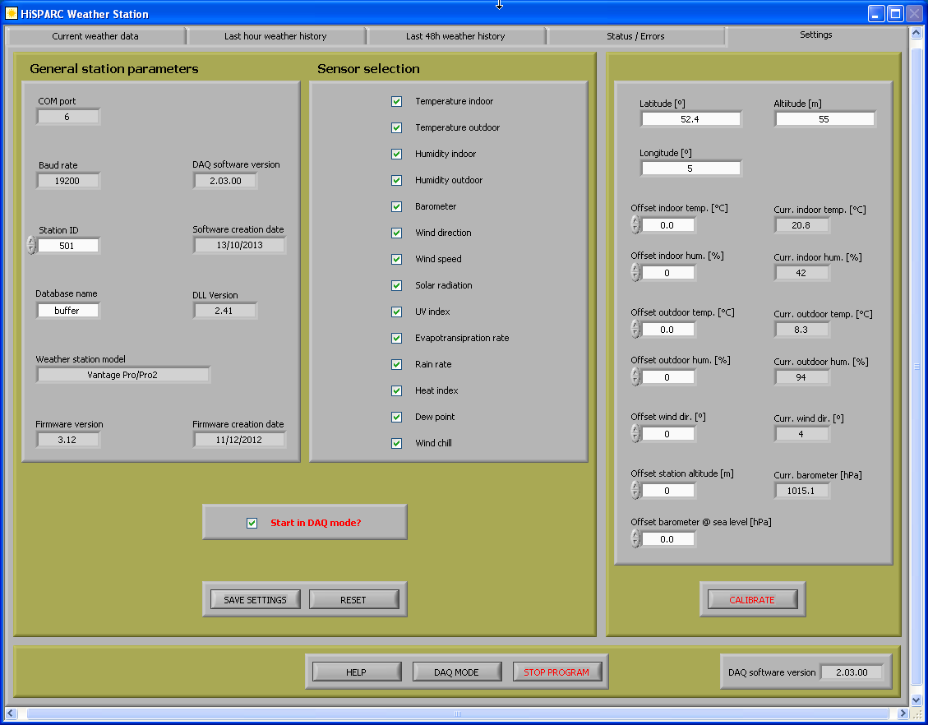The height and width of the screenshot is (725, 928).
Task: Click the Latitude input field
Action: [690, 119]
